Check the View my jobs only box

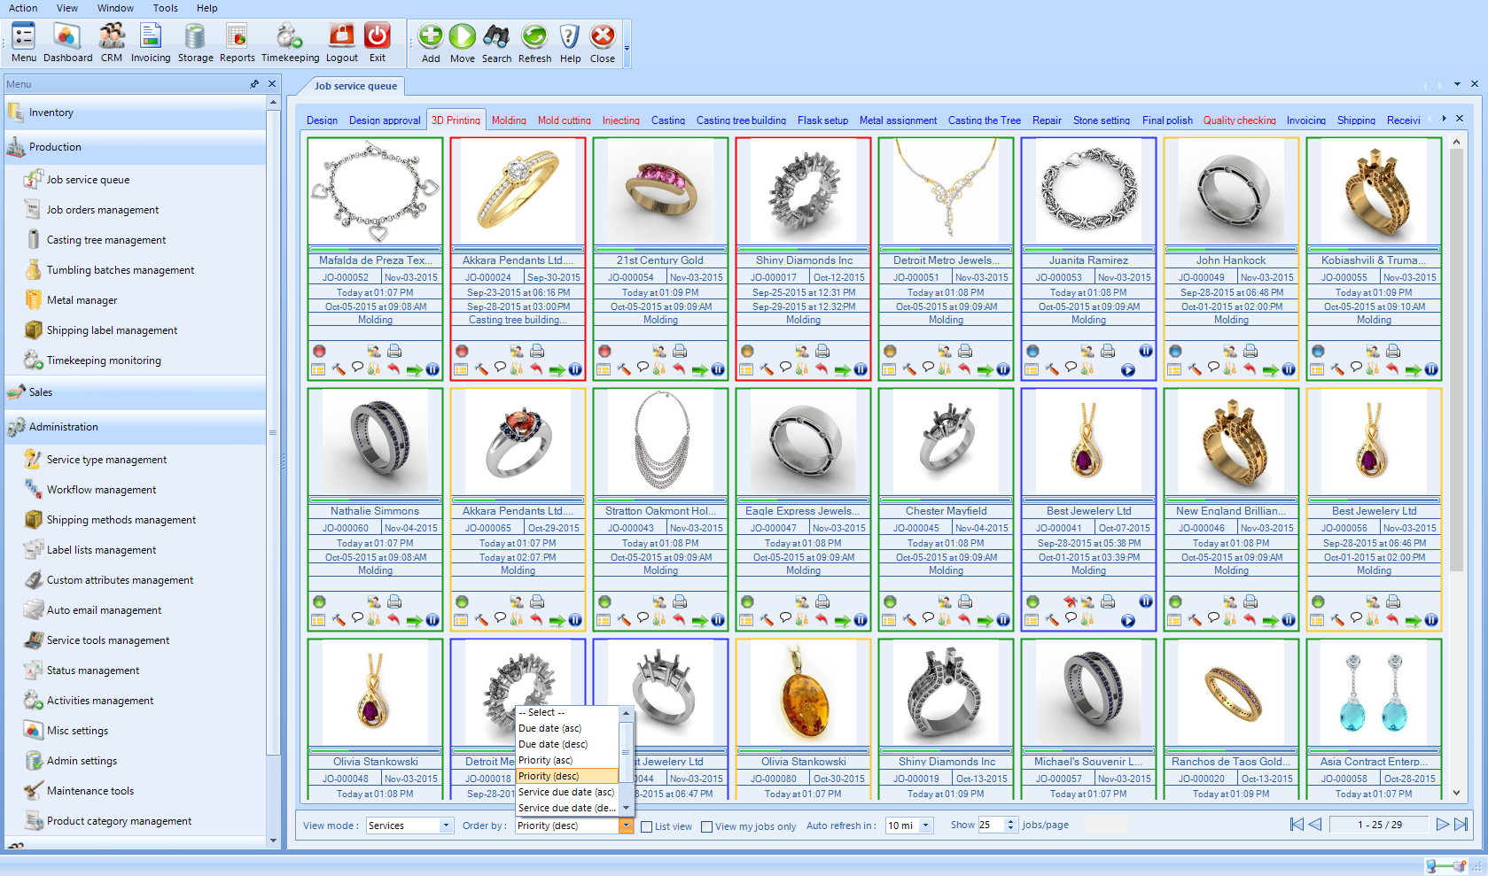(706, 826)
